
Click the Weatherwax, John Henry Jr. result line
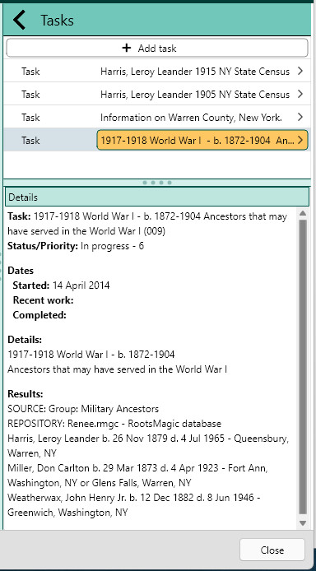pos(134,505)
